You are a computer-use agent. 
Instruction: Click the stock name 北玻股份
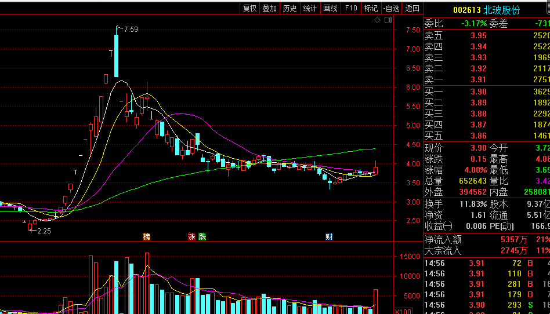(502, 10)
